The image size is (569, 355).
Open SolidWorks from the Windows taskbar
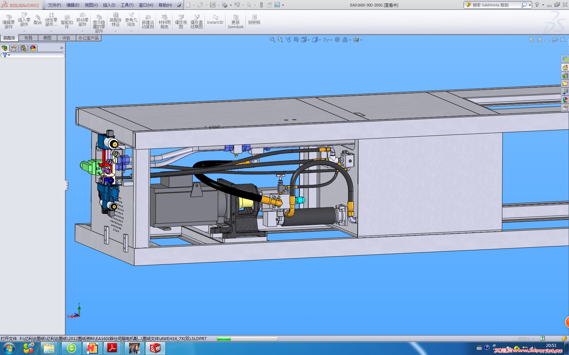pos(155,348)
